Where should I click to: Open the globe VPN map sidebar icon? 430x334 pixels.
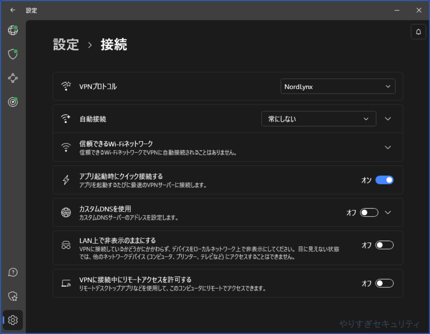tap(13, 30)
